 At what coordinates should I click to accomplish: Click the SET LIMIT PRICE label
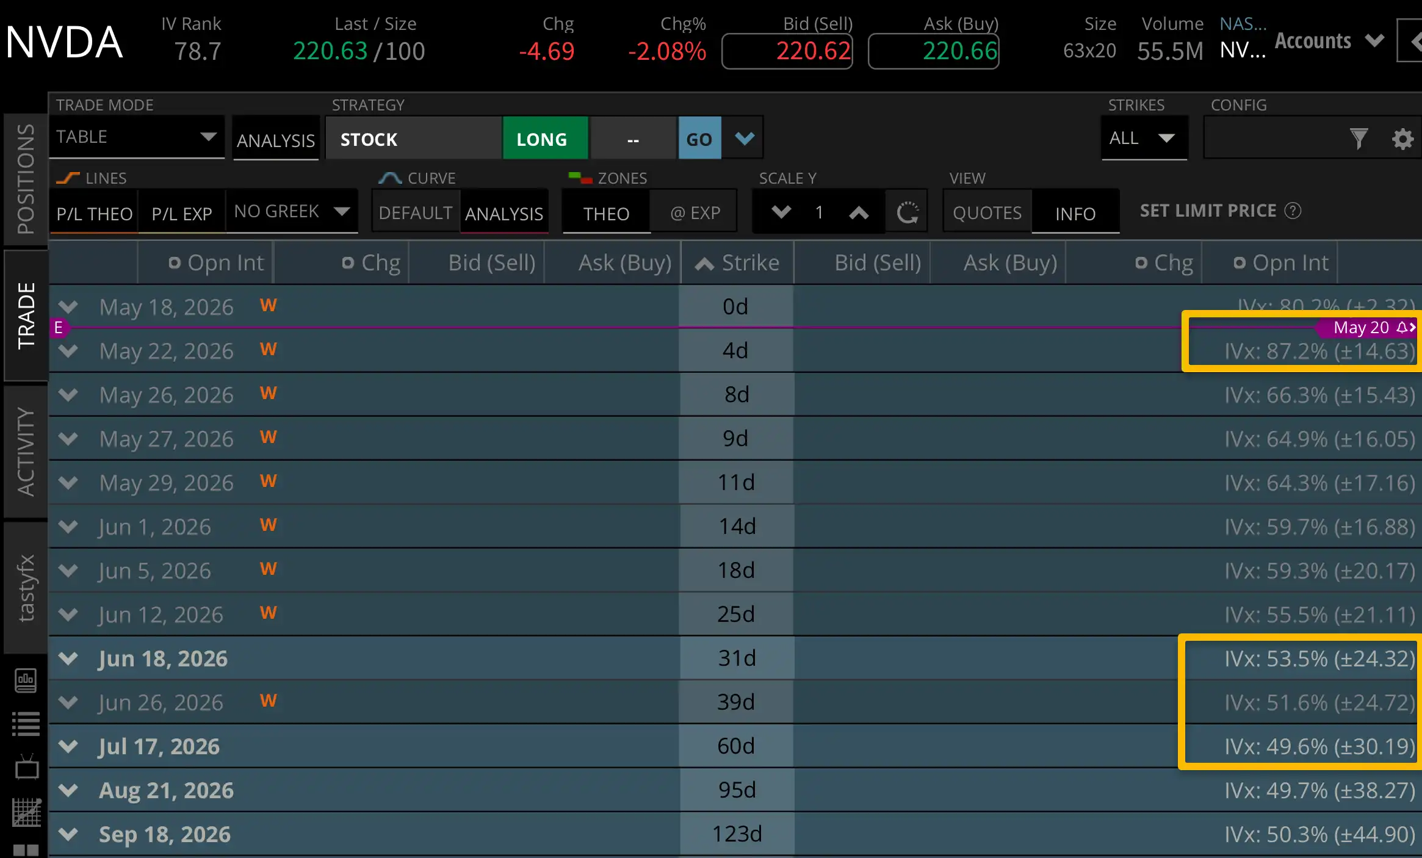point(1208,211)
